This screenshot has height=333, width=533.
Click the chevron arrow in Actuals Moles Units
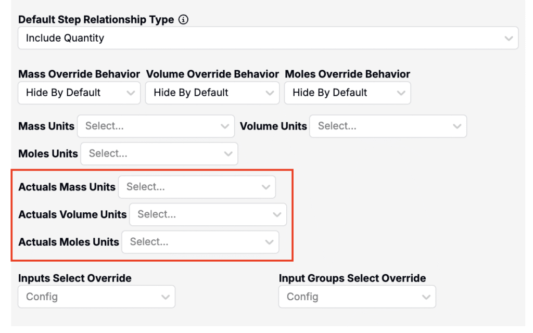point(269,242)
